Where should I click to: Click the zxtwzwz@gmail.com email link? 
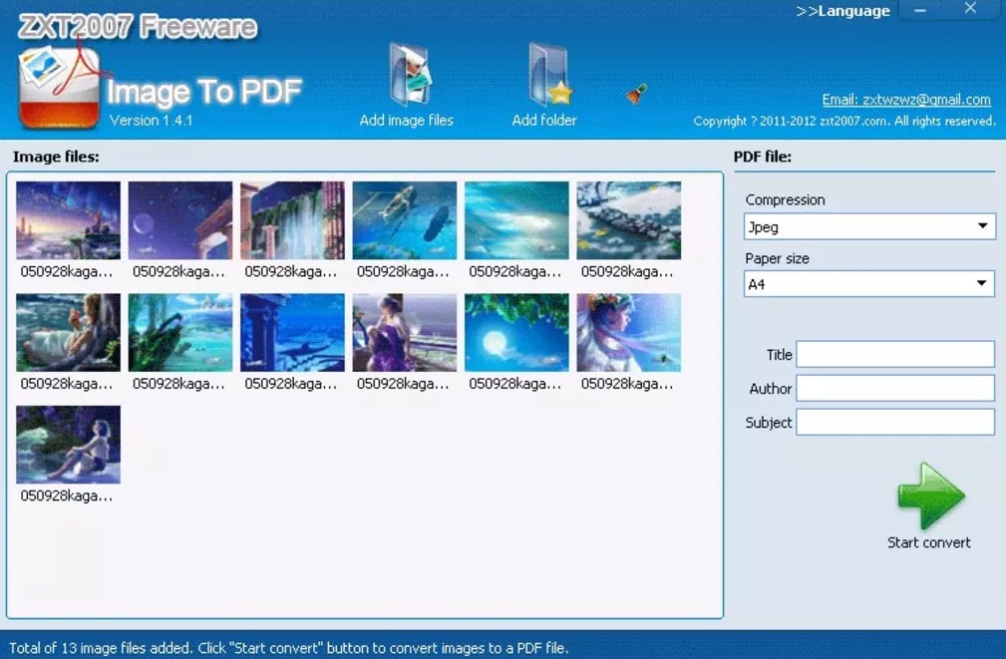pyautogui.click(x=906, y=100)
